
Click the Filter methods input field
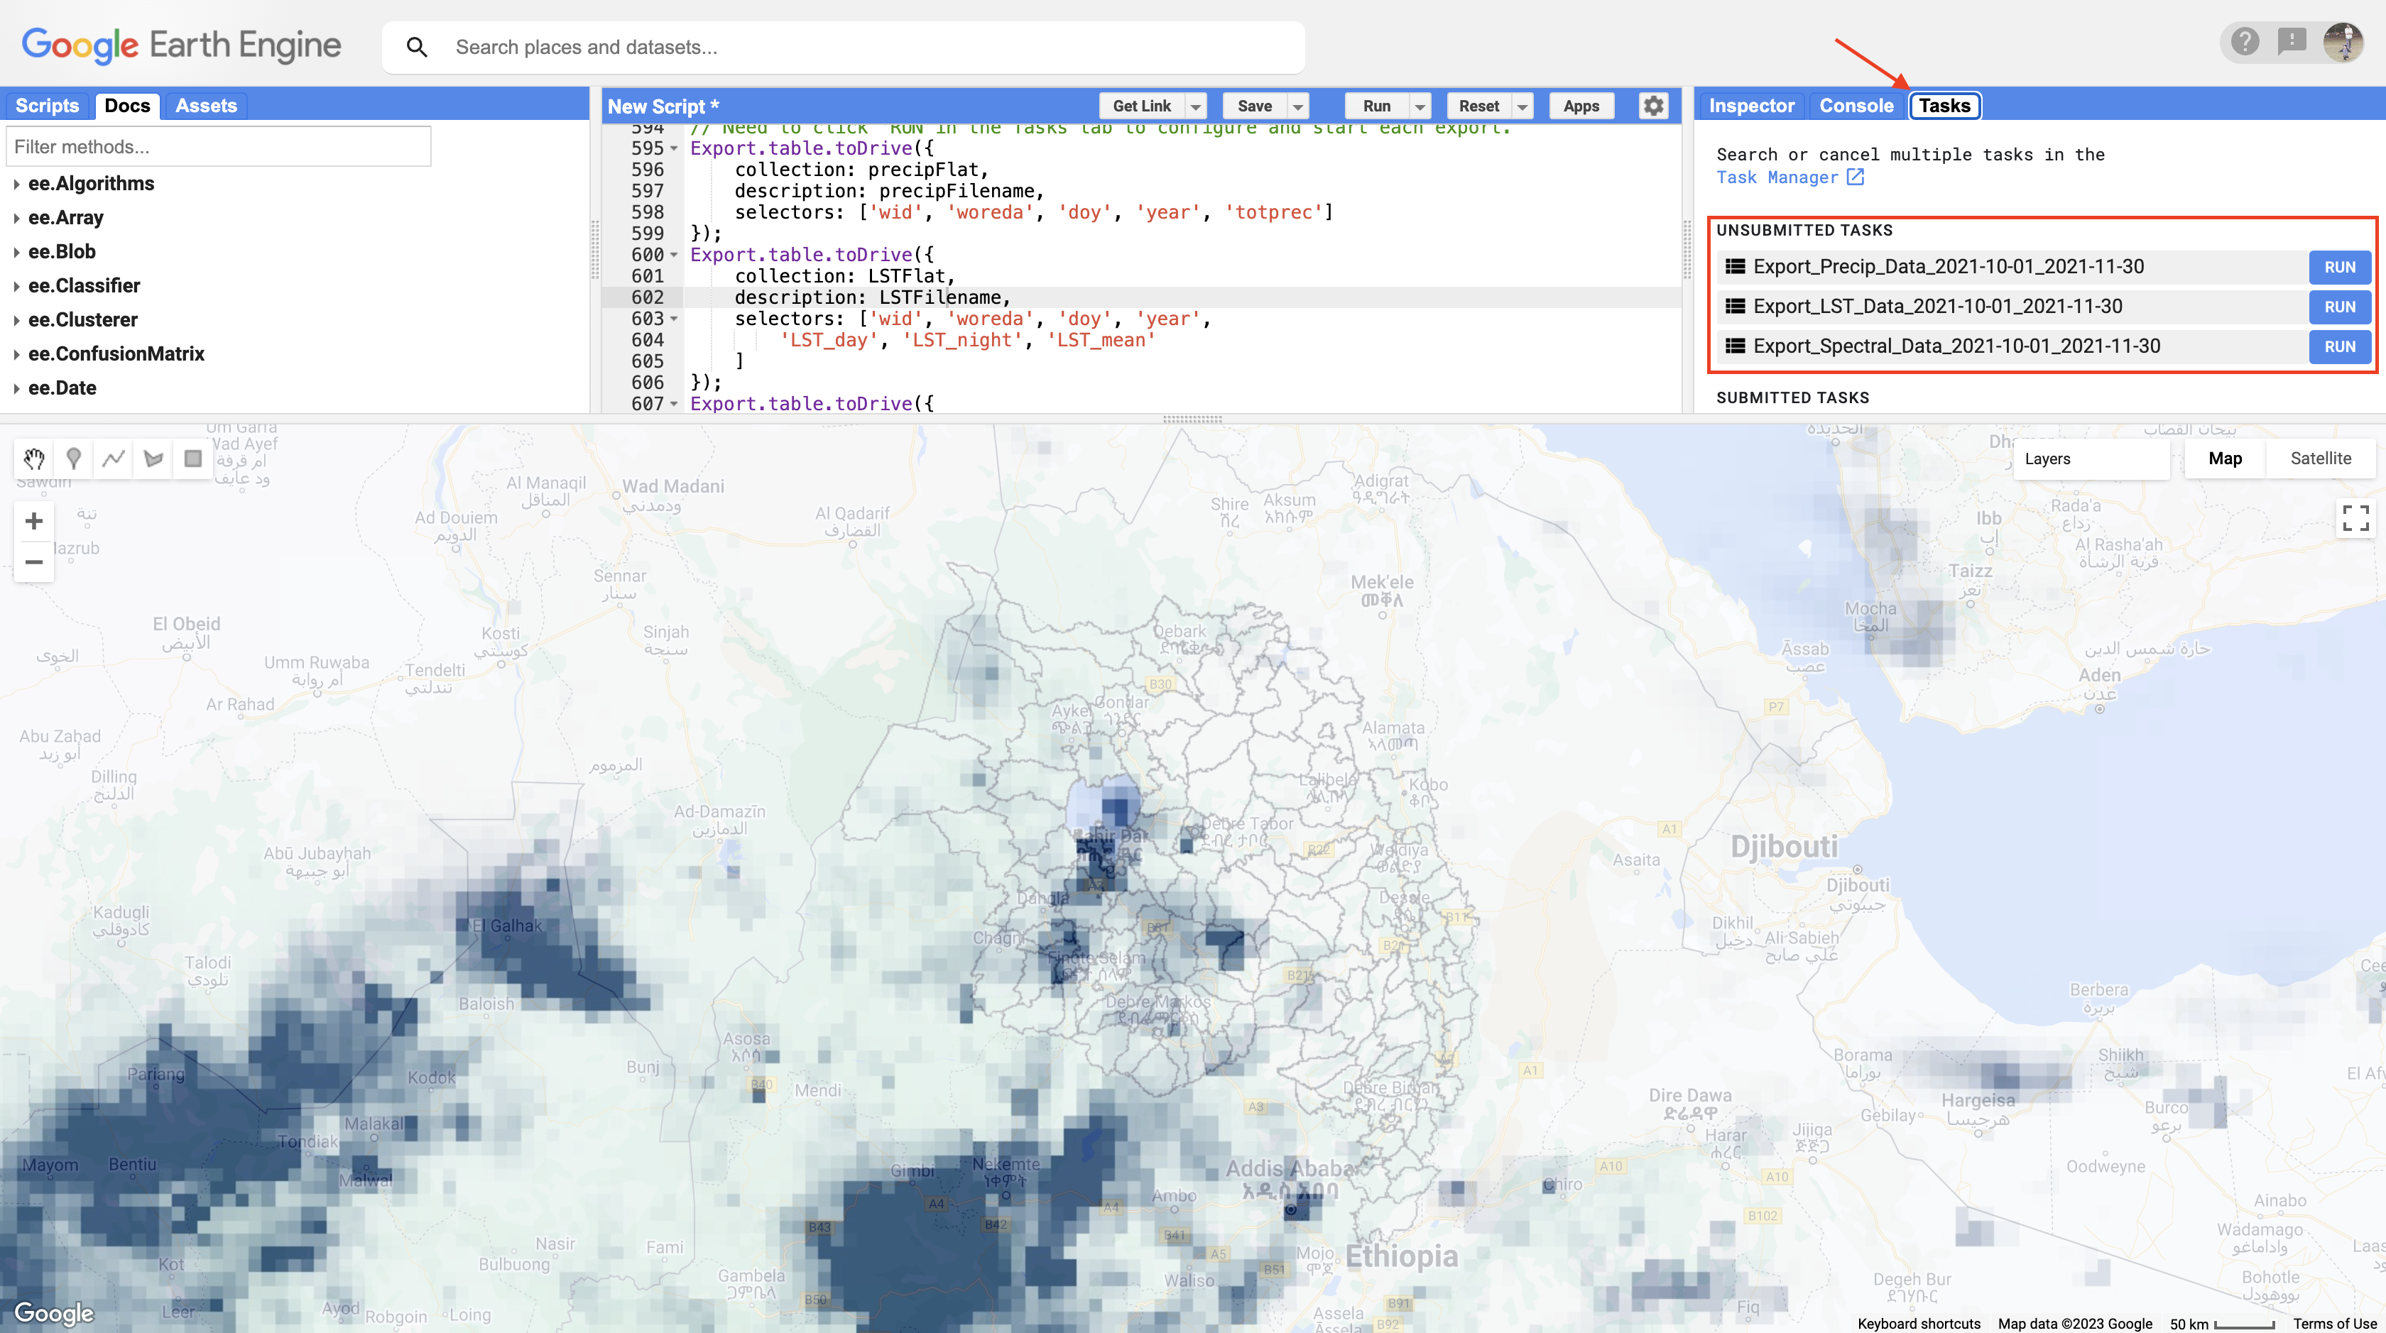coord(219,146)
